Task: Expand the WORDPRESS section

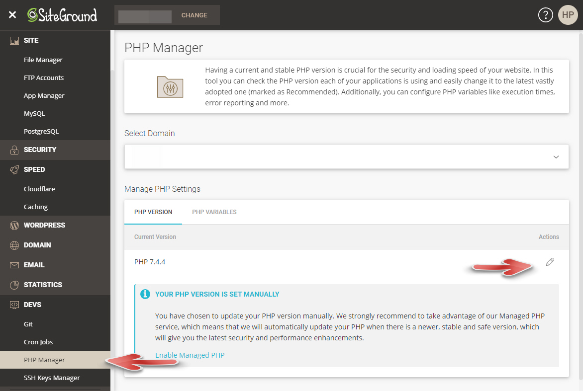Action: point(55,226)
